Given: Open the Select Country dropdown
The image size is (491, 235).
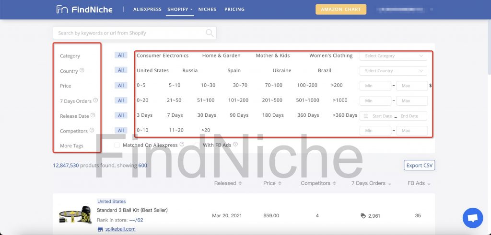Looking at the screenshot, I should point(393,71).
